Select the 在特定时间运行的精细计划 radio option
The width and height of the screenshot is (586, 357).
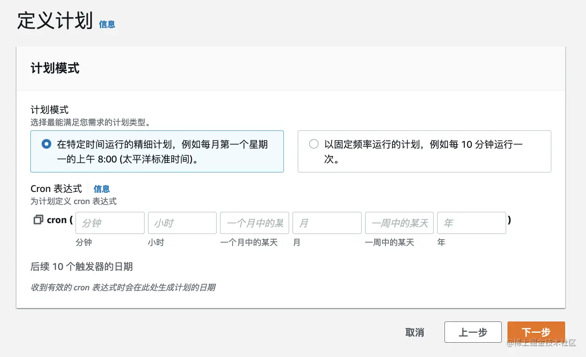pyautogui.click(x=46, y=144)
